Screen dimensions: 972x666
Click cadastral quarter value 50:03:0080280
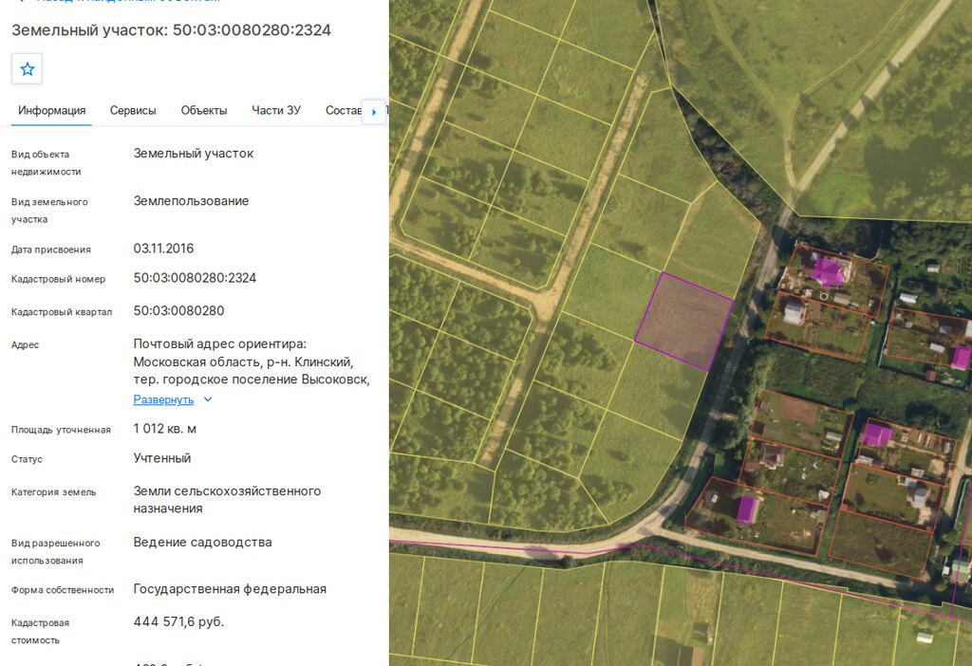178,311
